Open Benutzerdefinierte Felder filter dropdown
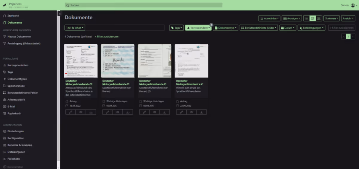 259,28
